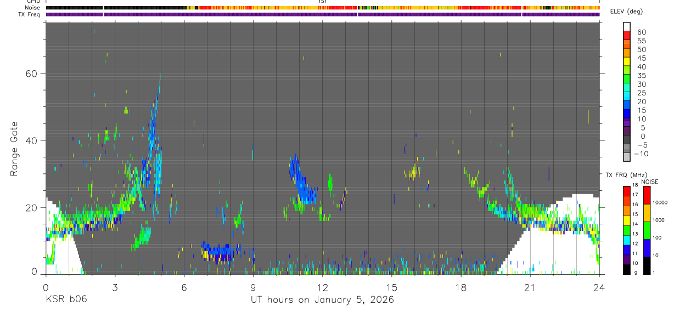Image resolution: width=674 pixels, height=311 pixels.
Task: Click the "Range Gate" y-axis title
Action: click(x=15, y=148)
